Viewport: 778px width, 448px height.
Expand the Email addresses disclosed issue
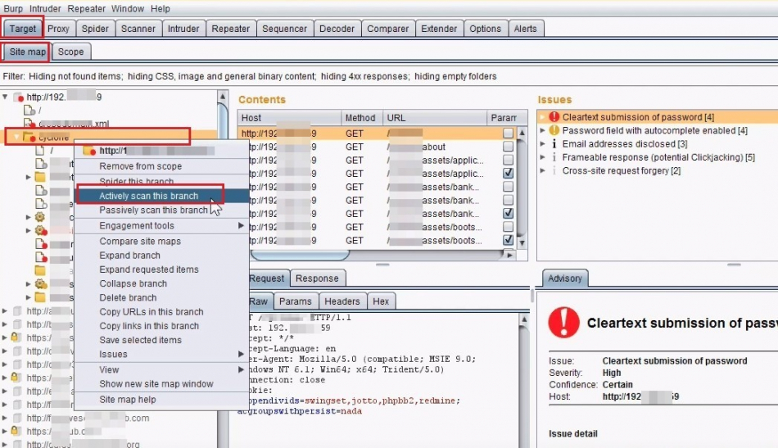pos(542,144)
